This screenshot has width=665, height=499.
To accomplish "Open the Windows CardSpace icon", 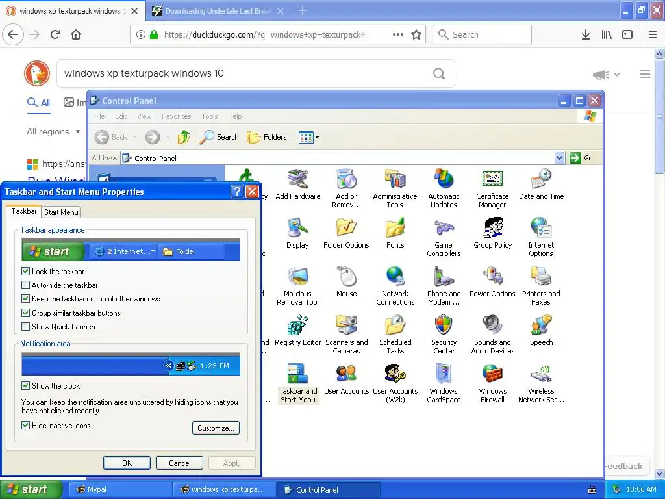I will [444, 383].
